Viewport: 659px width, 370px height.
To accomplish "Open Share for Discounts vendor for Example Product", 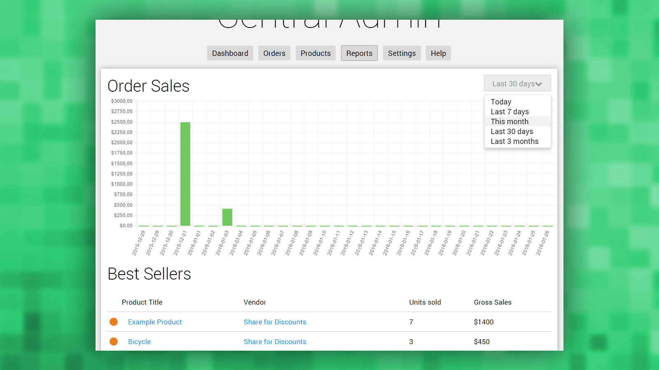I will [x=275, y=322].
